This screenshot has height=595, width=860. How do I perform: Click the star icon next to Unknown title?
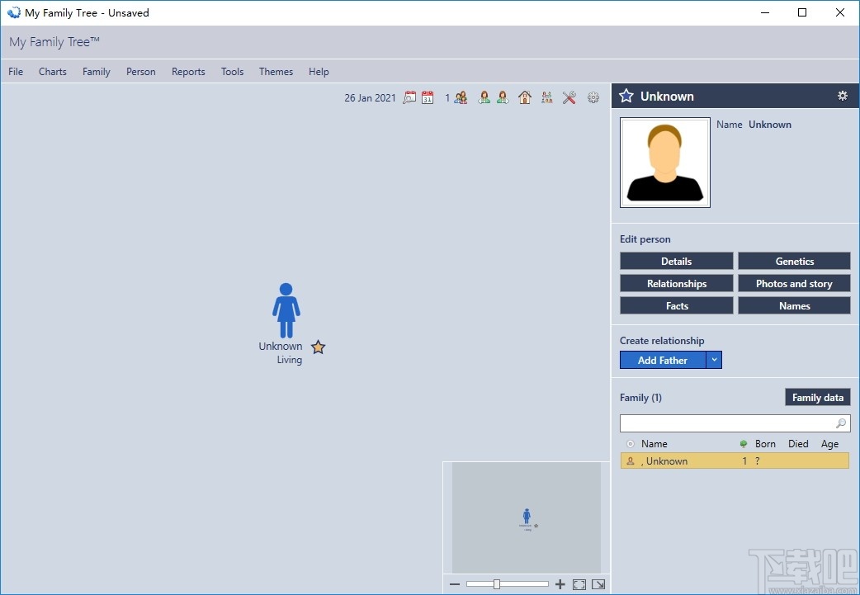pyautogui.click(x=626, y=96)
